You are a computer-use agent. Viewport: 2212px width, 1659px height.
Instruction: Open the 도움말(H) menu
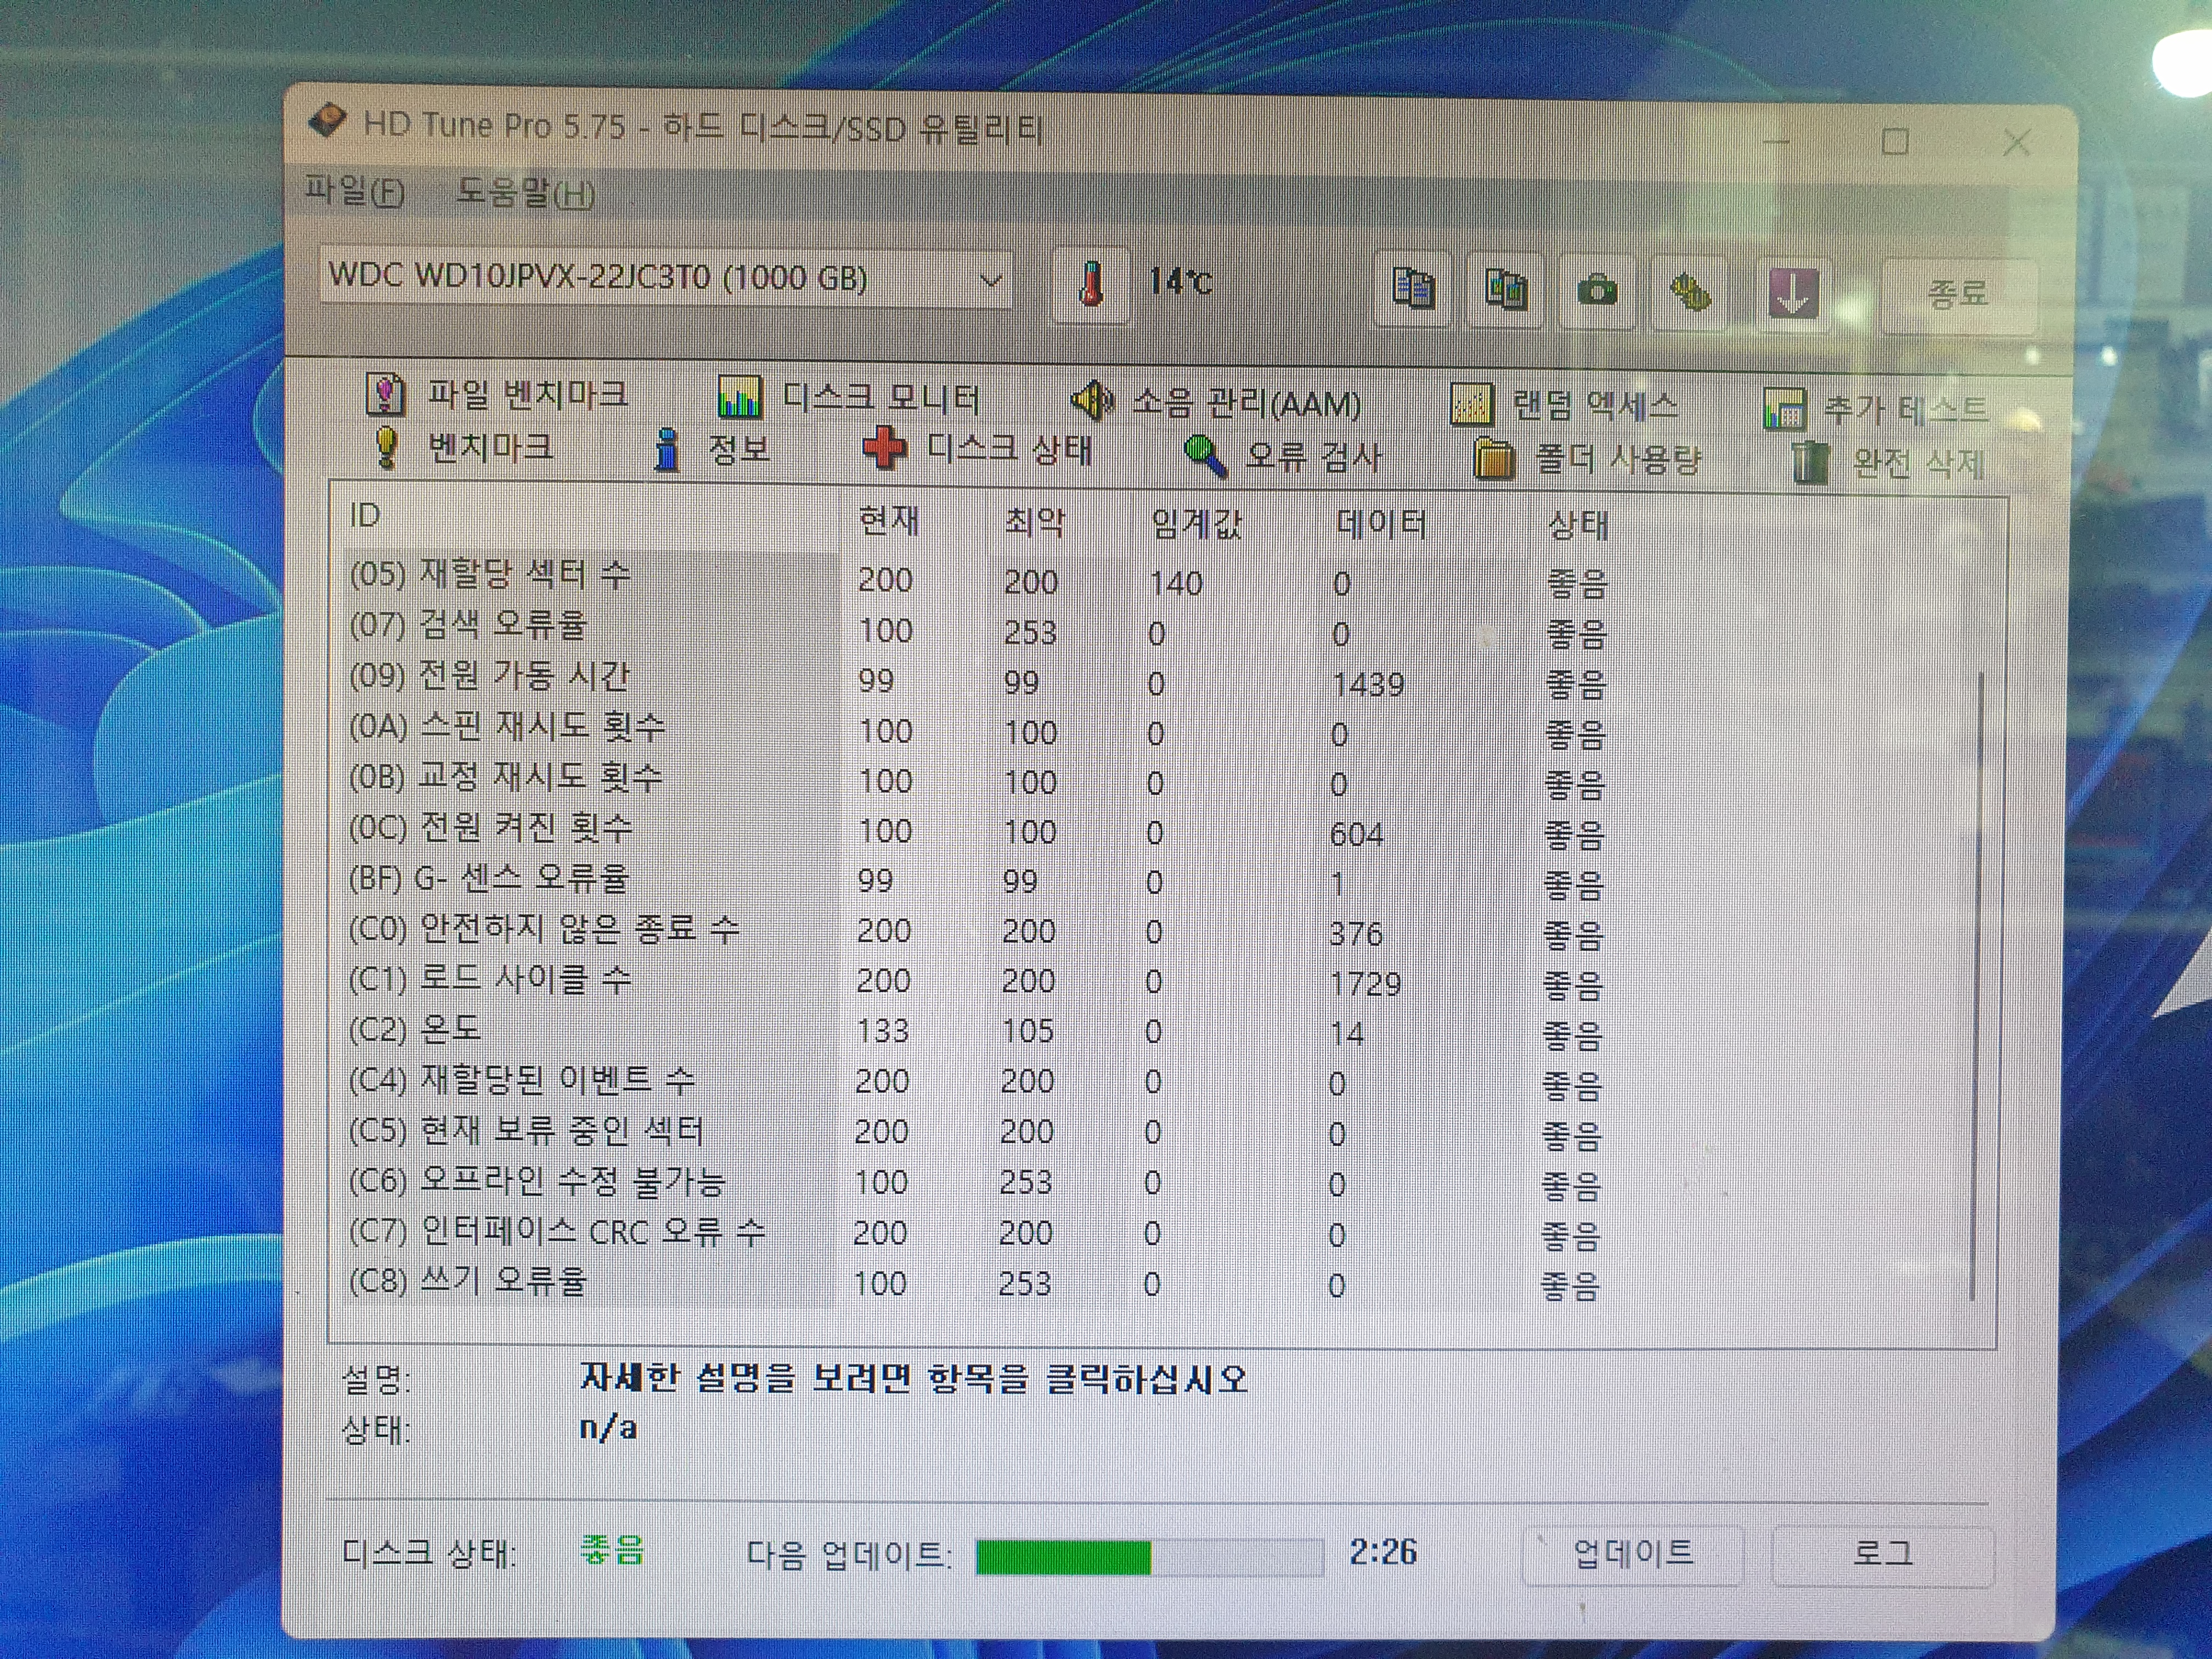pyautogui.click(x=525, y=192)
